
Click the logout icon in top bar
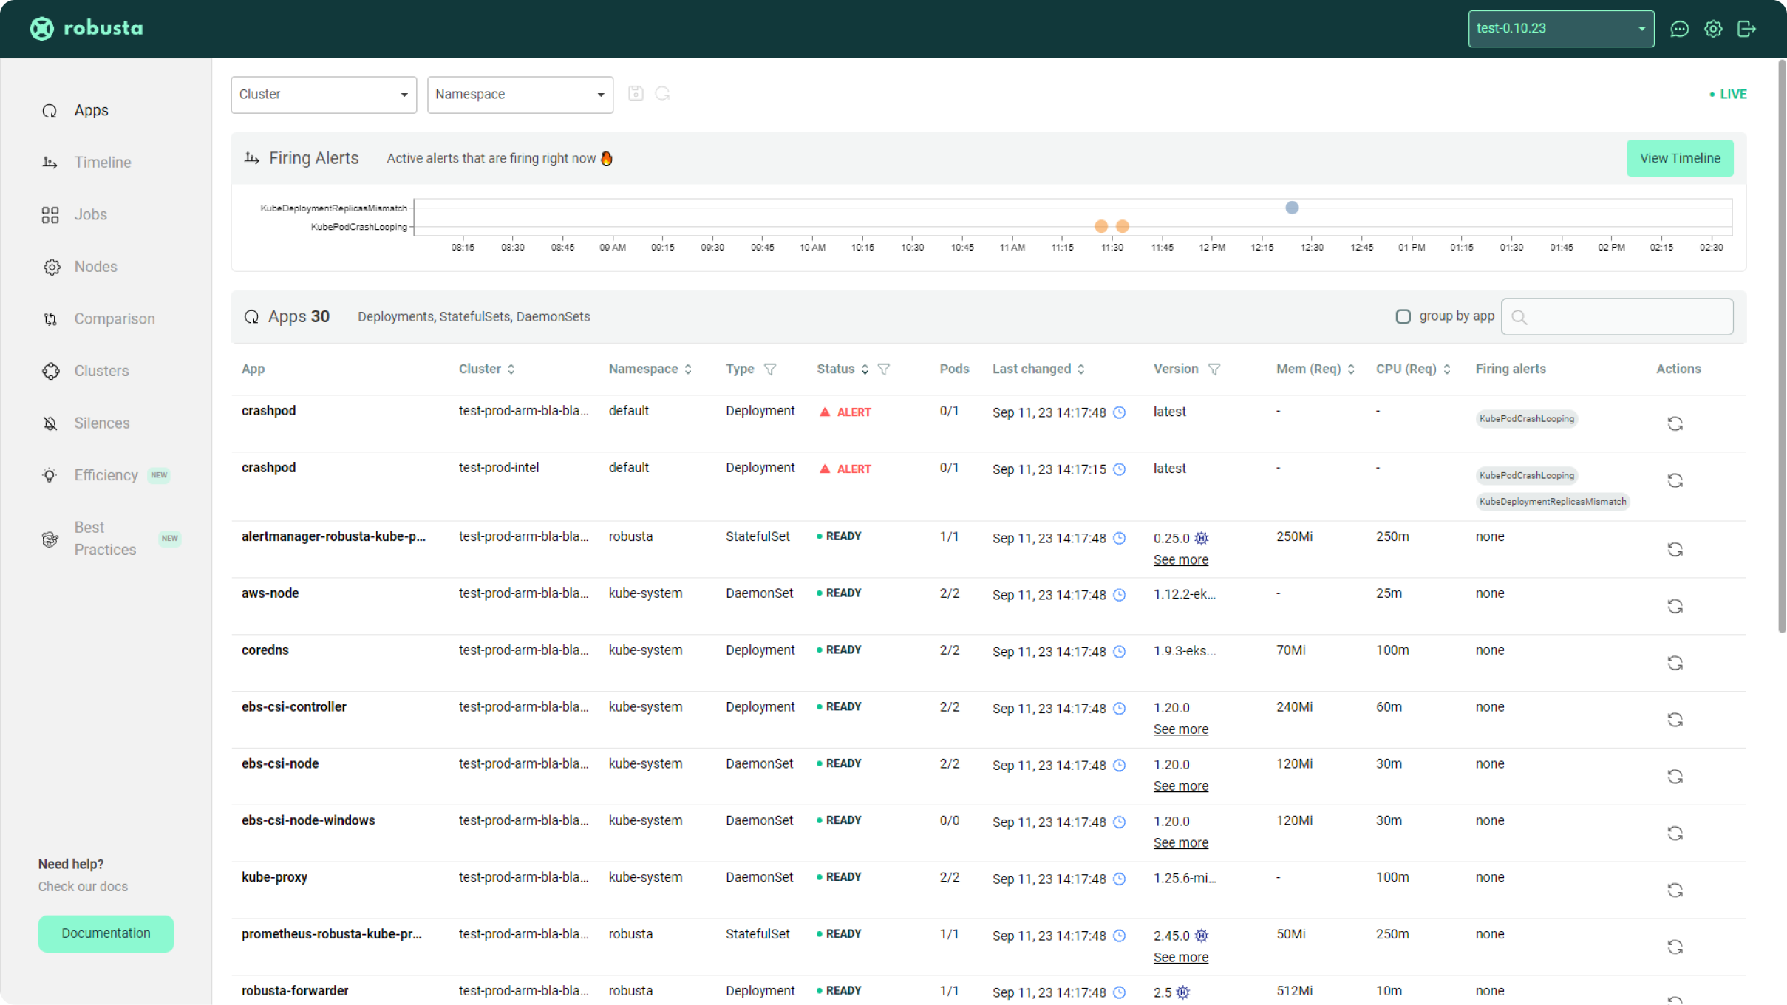(x=1746, y=29)
